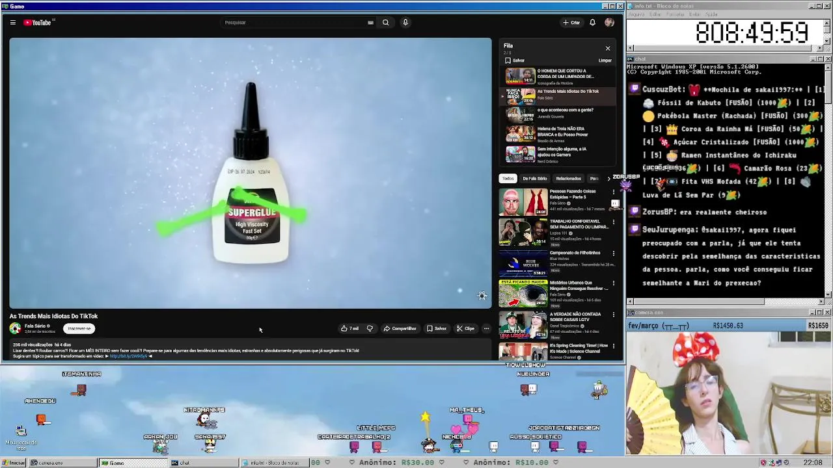Open the Fala Sério channel avatar

click(x=15, y=328)
